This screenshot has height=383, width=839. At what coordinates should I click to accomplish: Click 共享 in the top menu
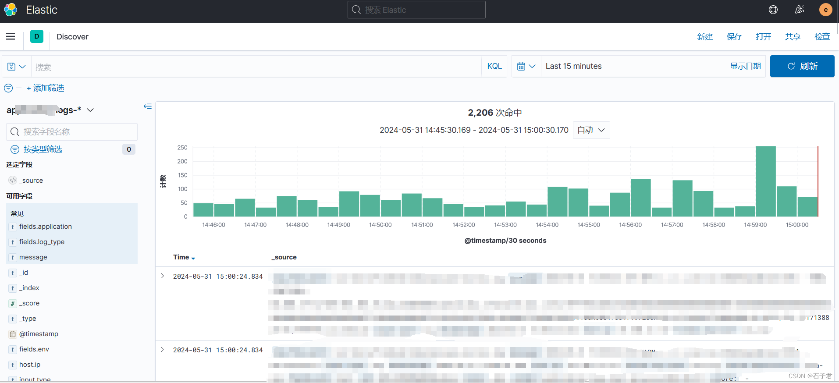tap(793, 37)
